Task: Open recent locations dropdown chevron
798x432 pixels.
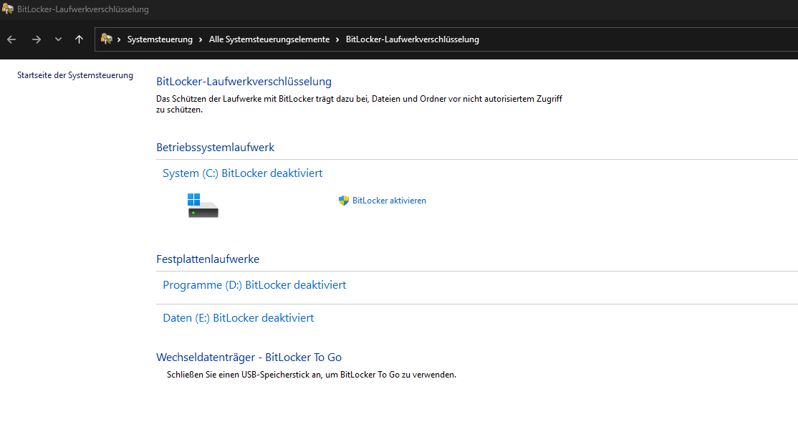Action: tap(58, 39)
